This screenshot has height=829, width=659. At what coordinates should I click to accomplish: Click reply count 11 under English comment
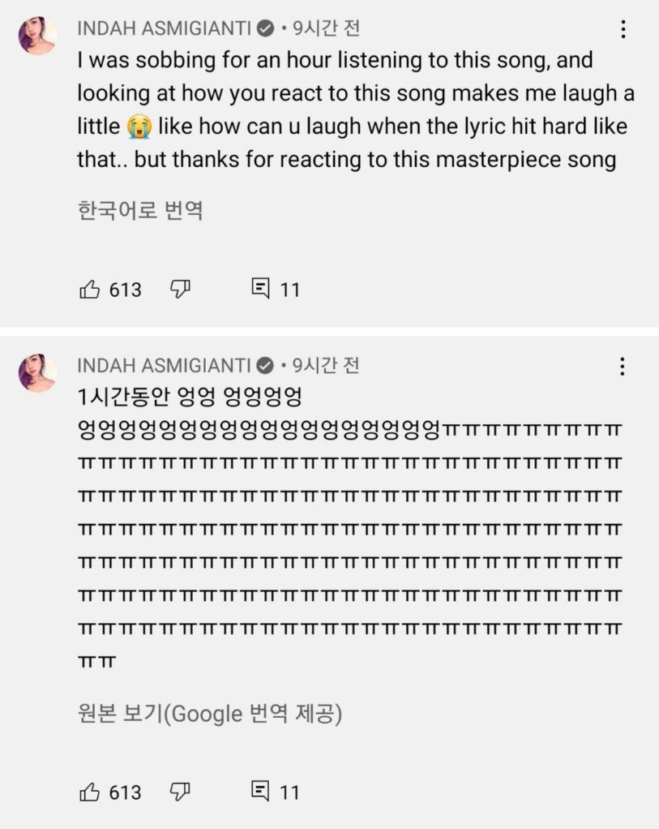tap(290, 290)
